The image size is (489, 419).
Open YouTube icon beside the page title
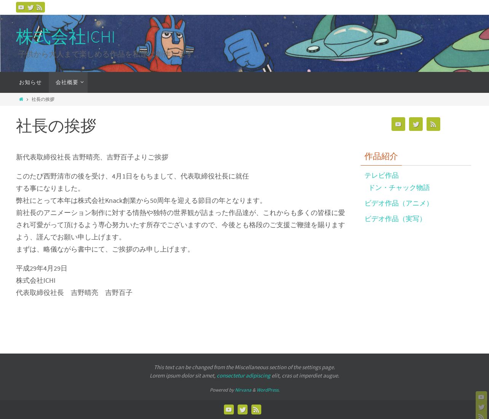(x=398, y=124)
